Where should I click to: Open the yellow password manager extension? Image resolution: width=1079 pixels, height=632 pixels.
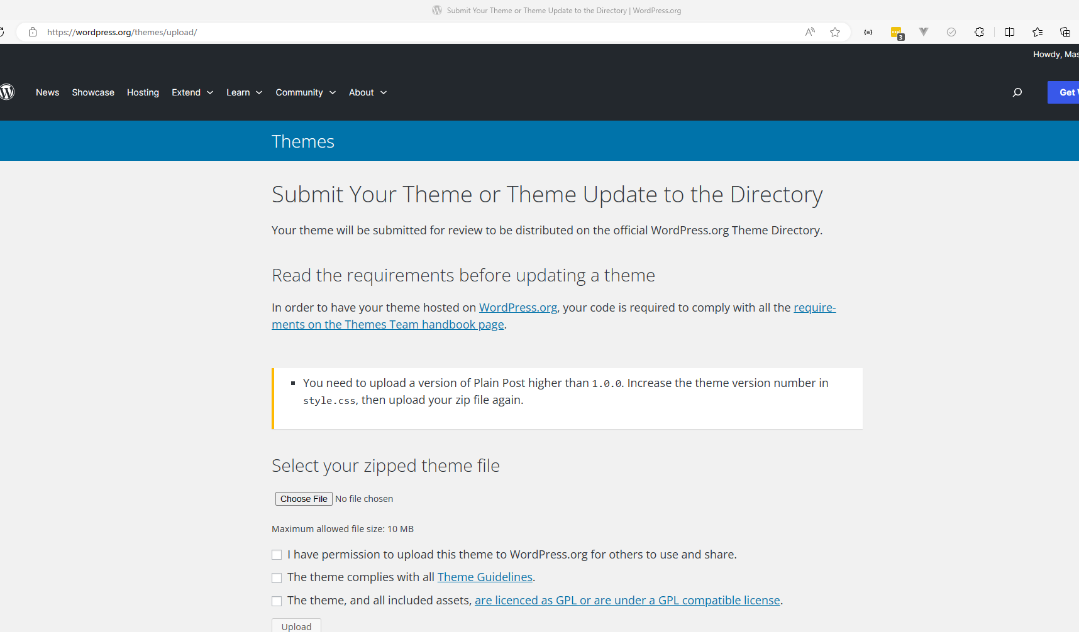tap(897, 33)
